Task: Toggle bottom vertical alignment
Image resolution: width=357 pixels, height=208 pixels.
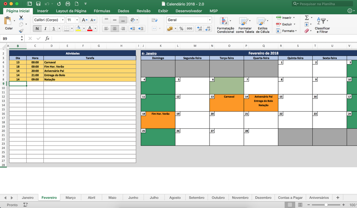Action: pos(123,20)
